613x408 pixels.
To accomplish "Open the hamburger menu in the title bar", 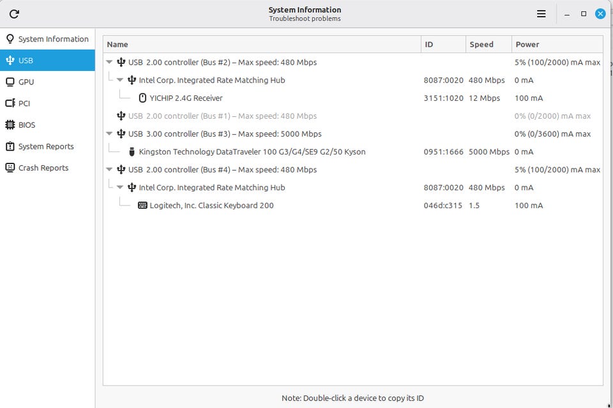I will (541, 14).
